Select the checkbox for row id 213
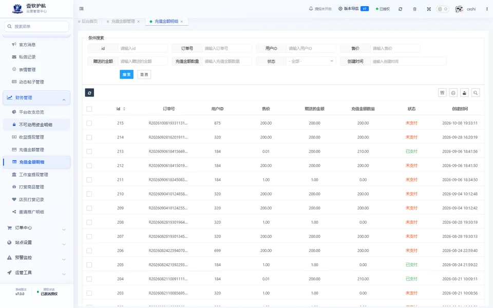The image size is (493, 308). pos(89,151)
